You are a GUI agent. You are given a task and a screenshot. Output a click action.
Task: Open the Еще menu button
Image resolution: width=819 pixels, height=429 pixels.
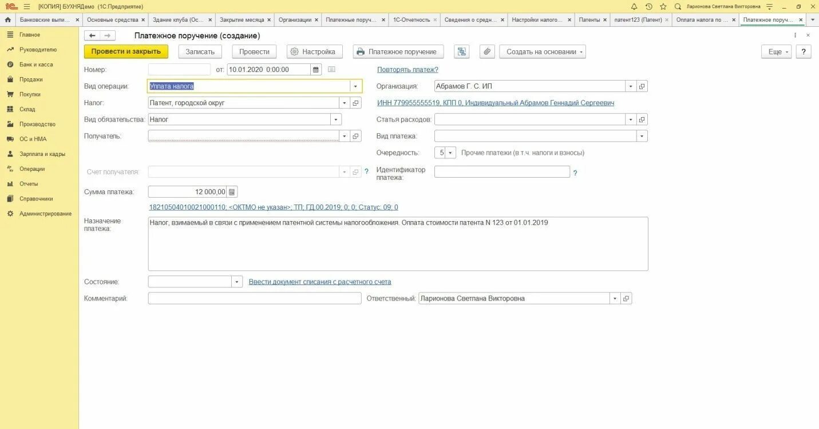coord(777,51)
